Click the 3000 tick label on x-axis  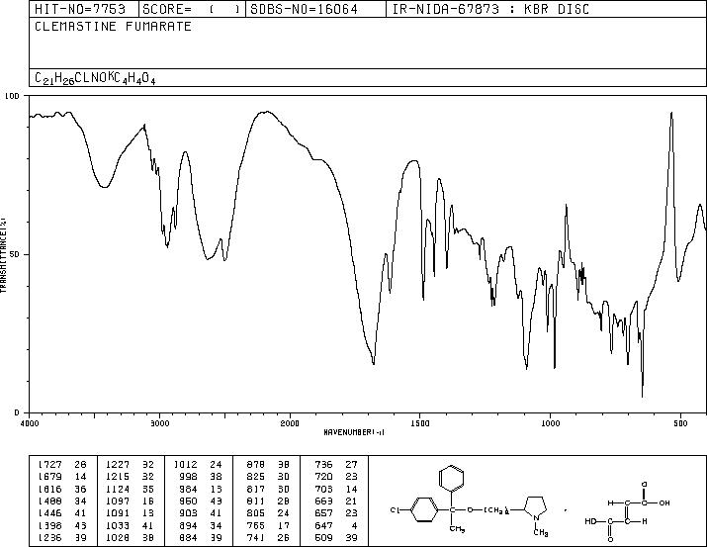(x=159, y=423)
